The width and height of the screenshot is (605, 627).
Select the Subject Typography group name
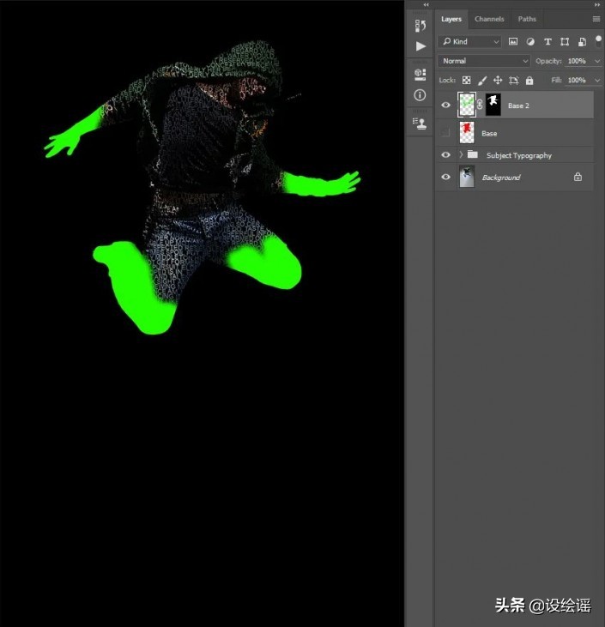(x=519, y=155)
